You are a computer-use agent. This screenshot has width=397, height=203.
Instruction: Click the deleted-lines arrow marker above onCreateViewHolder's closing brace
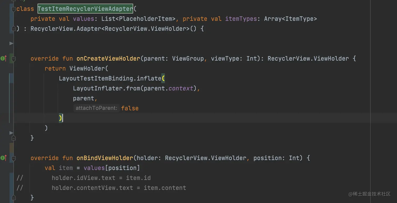11,133
